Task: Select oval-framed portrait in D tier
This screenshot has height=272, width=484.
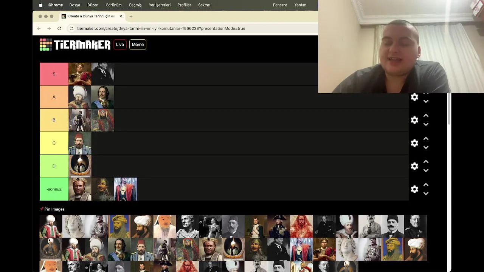Action: (x=80, y=166)
